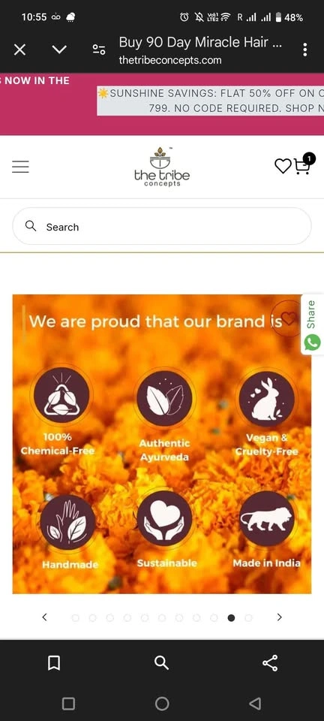Go to previous carousel slide arrow
Image resolution: width=324 pixels, height=721 pixels.
click(44, 617)
